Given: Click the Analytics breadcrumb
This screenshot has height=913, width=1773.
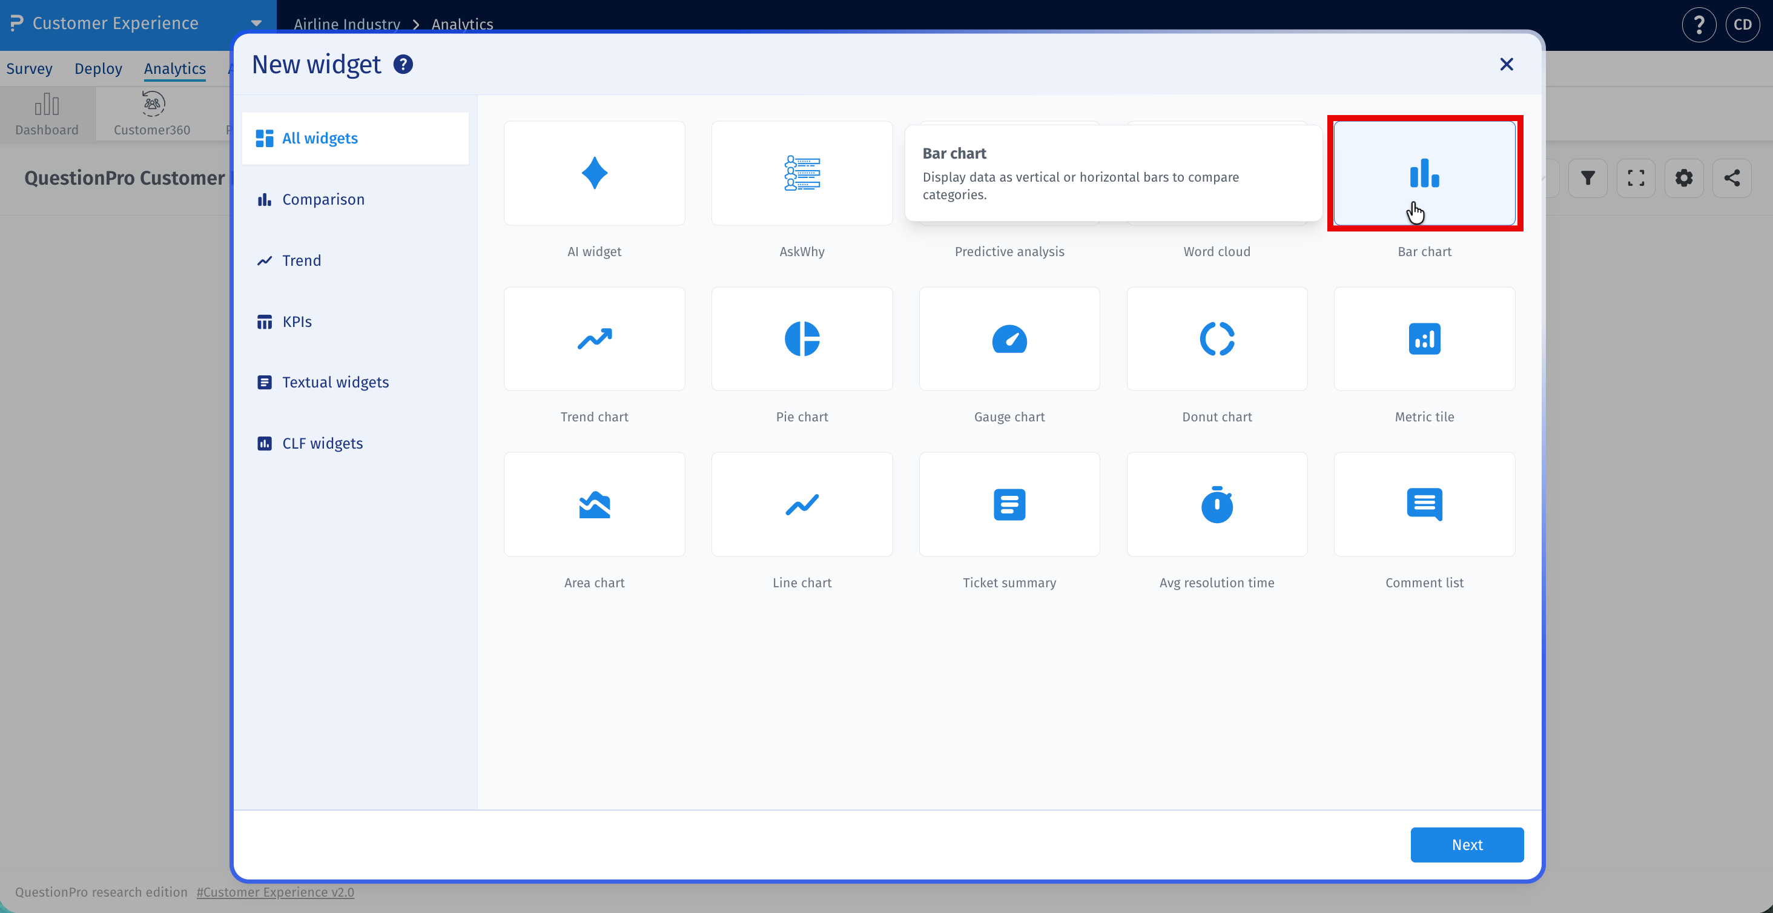Looking at the screenshot, I should pos(463,24).
